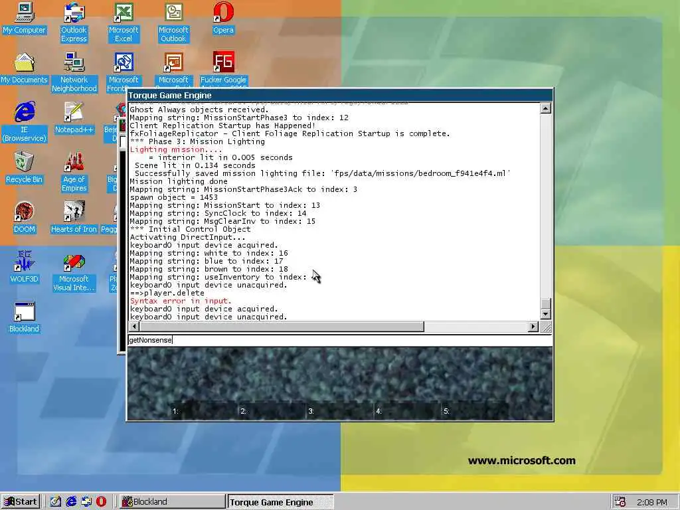This screenshot has height=510, width=680.
Task: Switch to Blockland taskbar button
Action: pos(171,502)
